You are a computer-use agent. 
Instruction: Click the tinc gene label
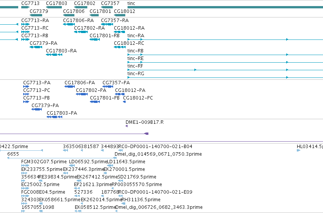pyautogui.click(x=131, y=3)
